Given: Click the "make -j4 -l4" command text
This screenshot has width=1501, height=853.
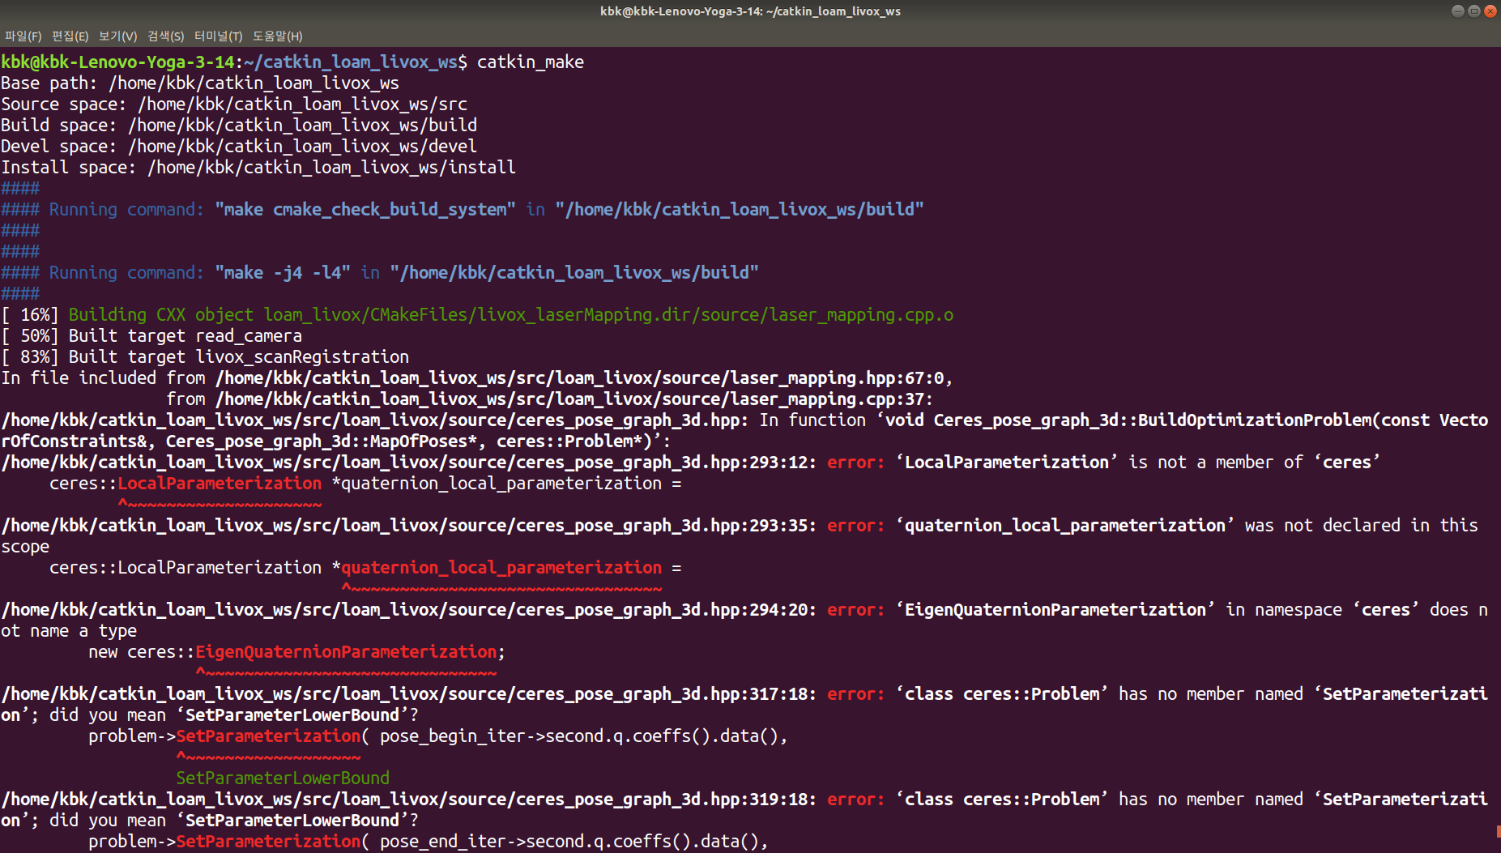Looking at the screenshot, I should tap(283, 273).
